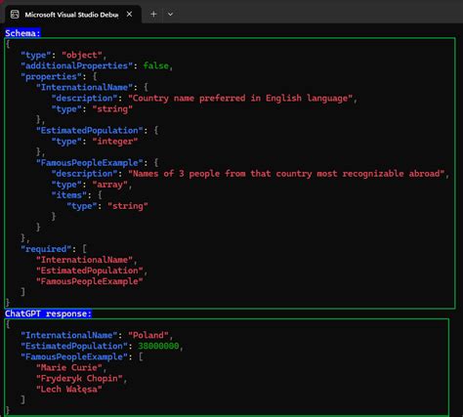Screen dimensions: 463x417
Task: Click the green 'false' value
Action: [156, 65]
